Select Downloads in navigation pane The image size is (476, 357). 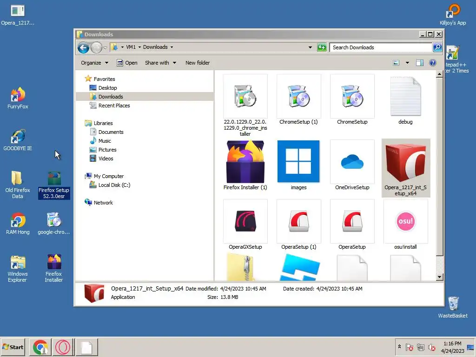[x=111, y=97]
